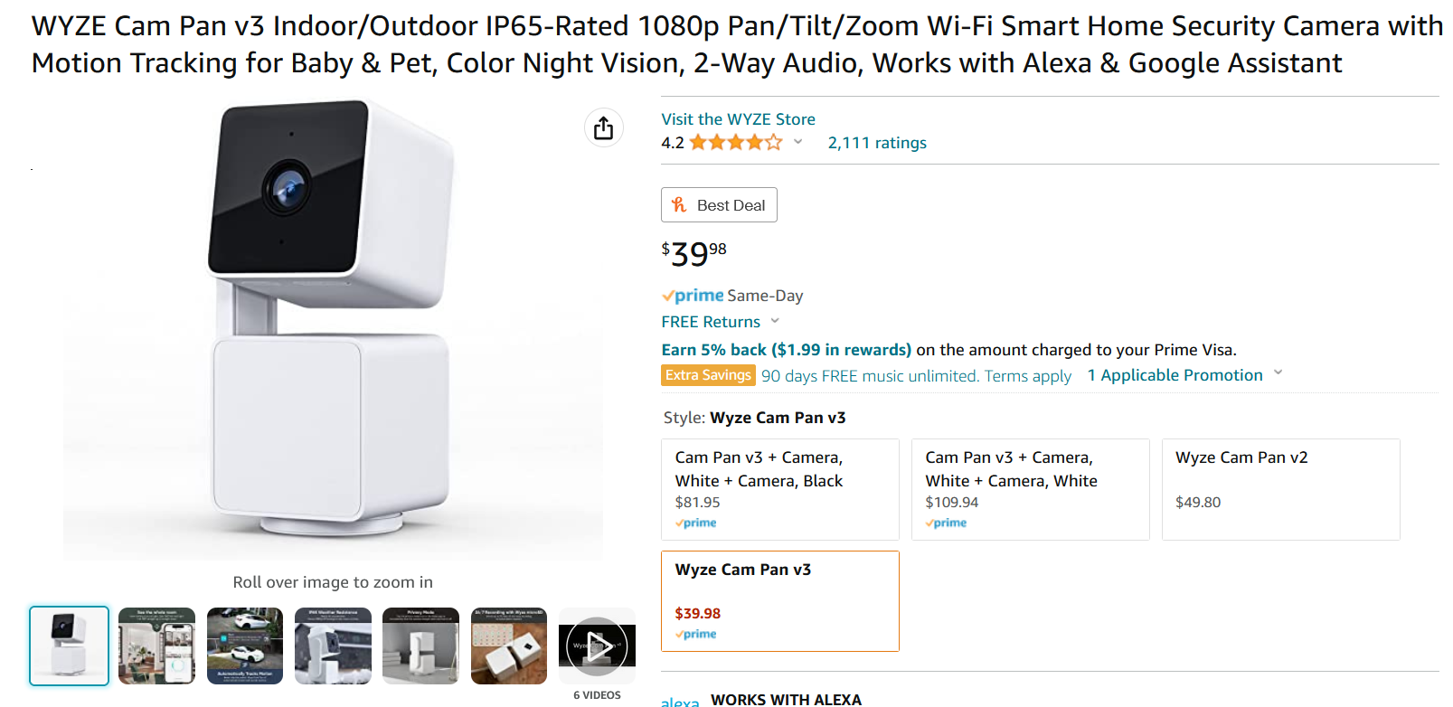Click the prime Same-Day logo
This screenshot has width=1453, height=707.
click(693, 296)
